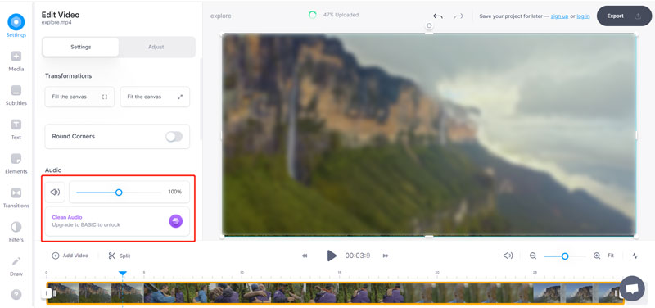Toggle the waveform icon at timeline right
The image size is (655, 308).
pos(635,256)
